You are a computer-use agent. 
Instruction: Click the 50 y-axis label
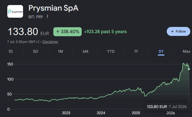tap(9, 94)
